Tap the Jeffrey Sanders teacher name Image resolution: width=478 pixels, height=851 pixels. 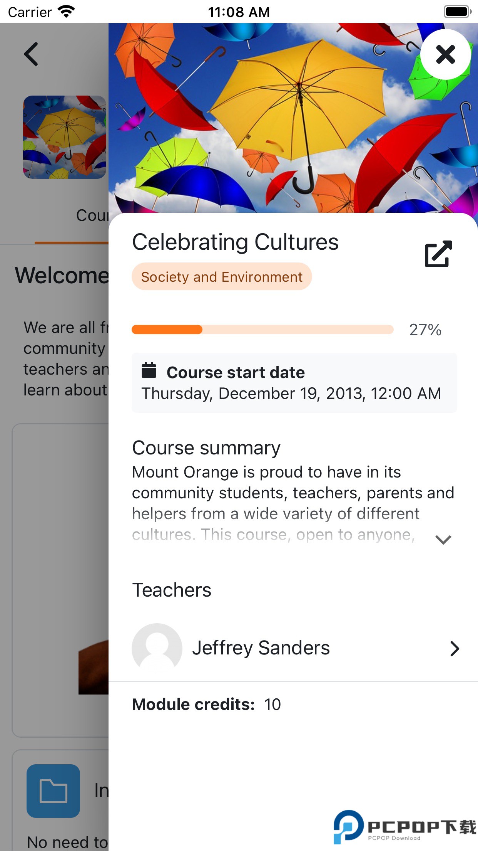tap(261, 648)
